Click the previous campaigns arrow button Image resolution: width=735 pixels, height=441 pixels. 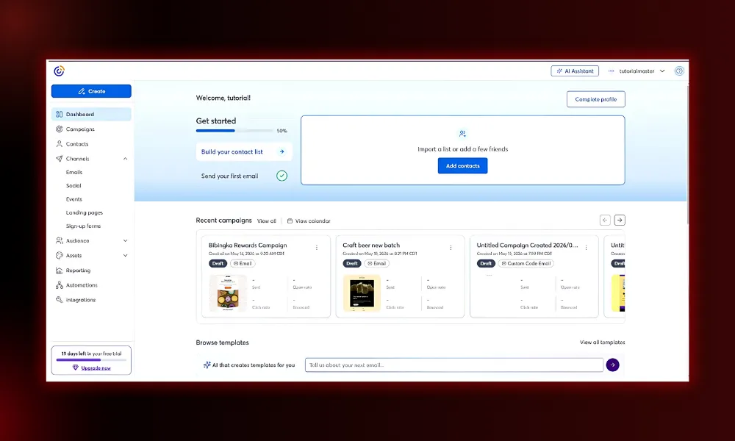pos(605,220)
